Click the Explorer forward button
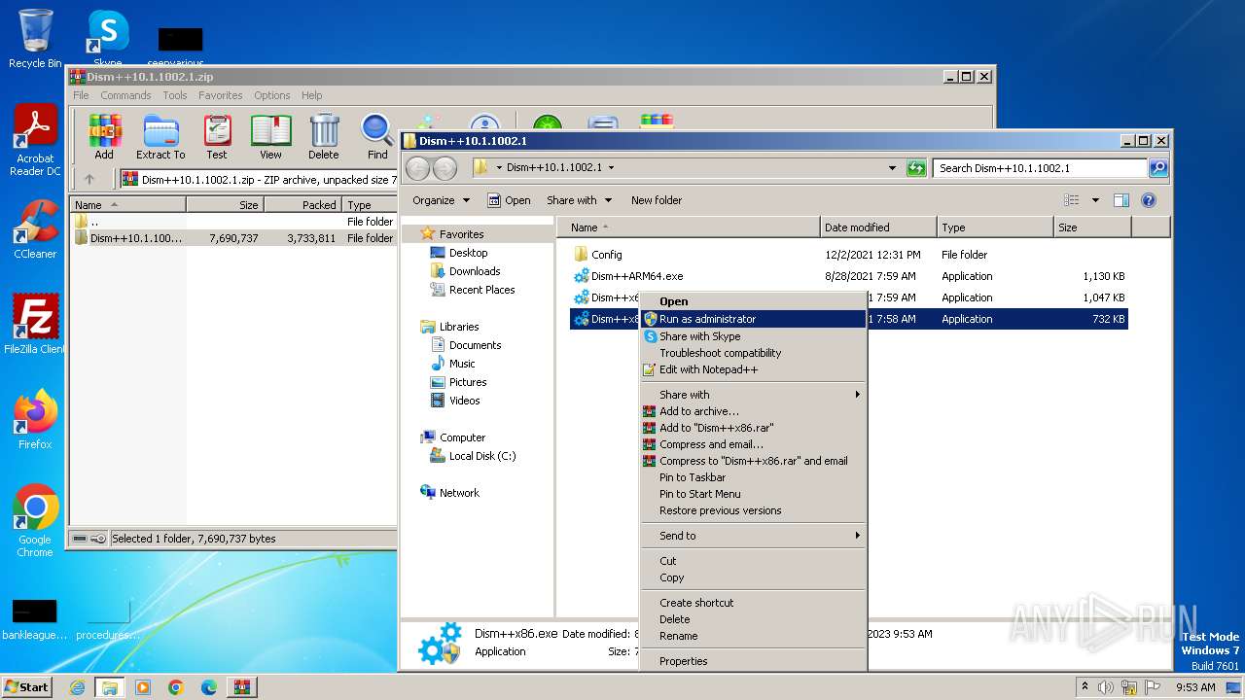Viewport: 1245px width, 700px height. (x=445, y=168)
